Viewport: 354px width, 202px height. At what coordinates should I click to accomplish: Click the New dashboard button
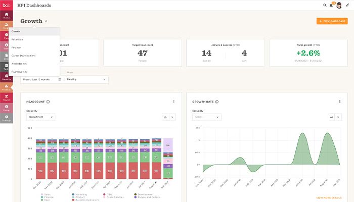tap(332, 21)
